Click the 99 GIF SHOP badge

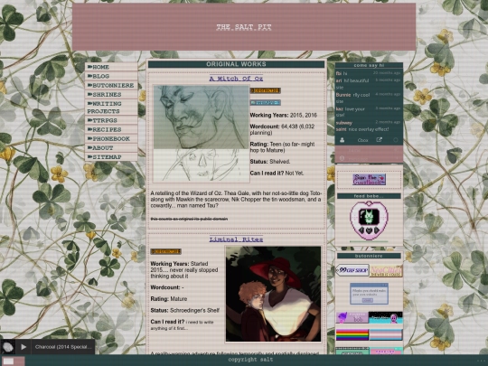tap(352, 270)
